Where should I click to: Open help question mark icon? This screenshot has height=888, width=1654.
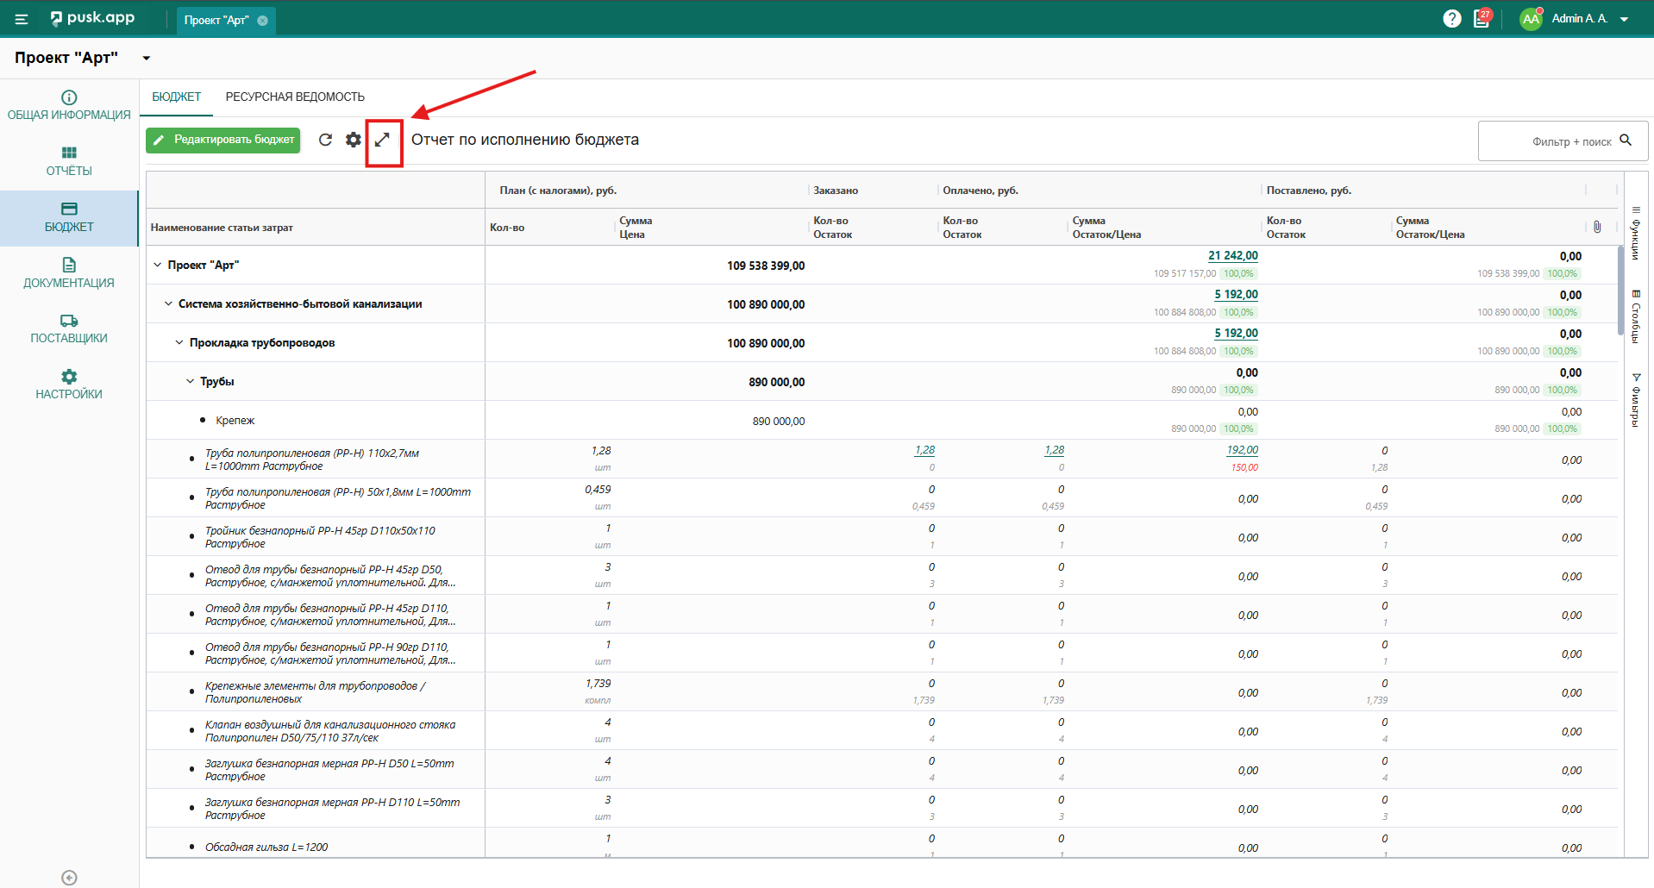pyautogui.click(x=1452, y=19)
